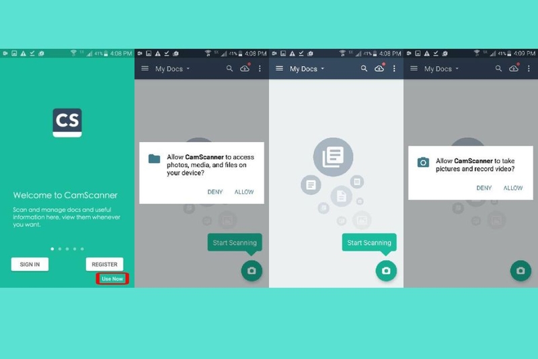
Task: Open hamburger menu in fourth phone screen
Action: coord(414,69)
